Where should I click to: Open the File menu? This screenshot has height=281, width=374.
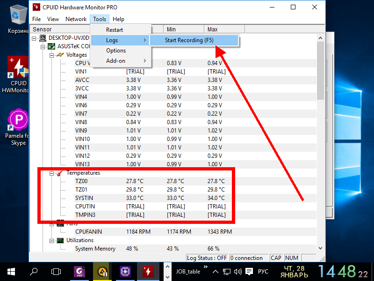point(36,19)
